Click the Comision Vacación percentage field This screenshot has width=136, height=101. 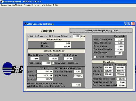(x=119, y=49)
